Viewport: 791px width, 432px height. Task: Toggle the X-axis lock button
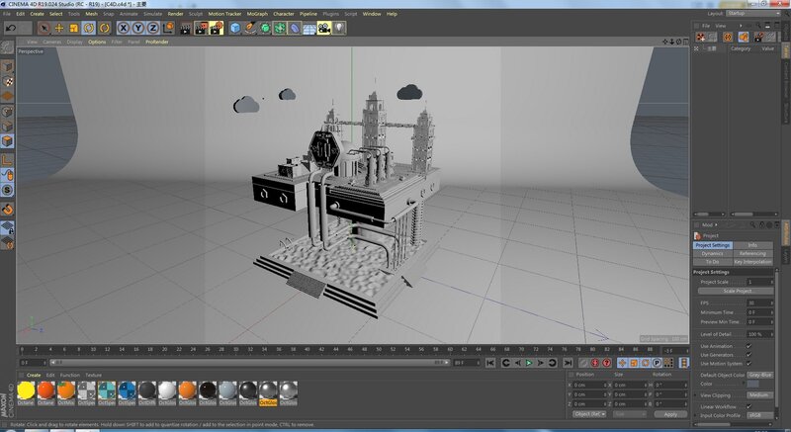tap(125, 28)
